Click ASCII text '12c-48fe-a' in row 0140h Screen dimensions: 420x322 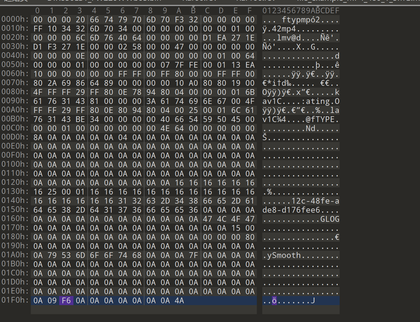pyautogui.click(x=315, y=201)
